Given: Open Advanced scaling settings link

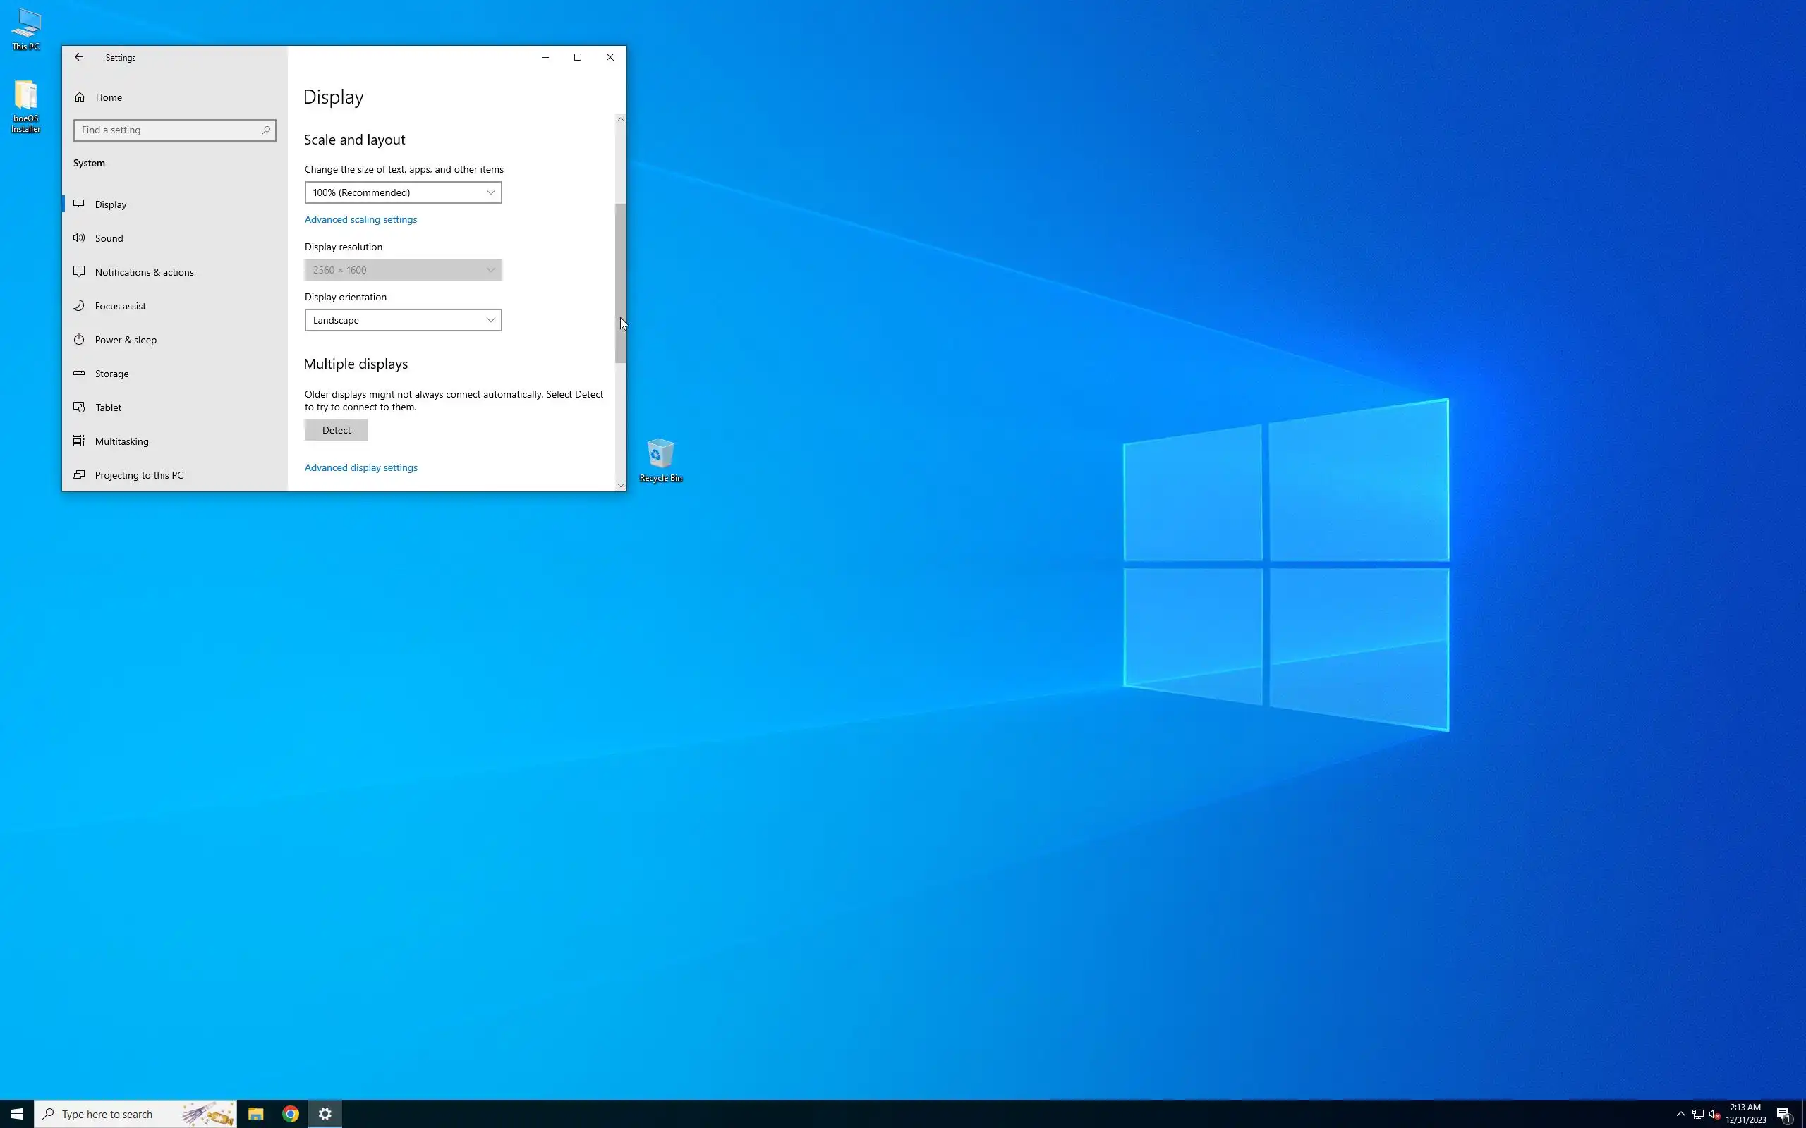Looking at the screenshot, I should [360, 219].
